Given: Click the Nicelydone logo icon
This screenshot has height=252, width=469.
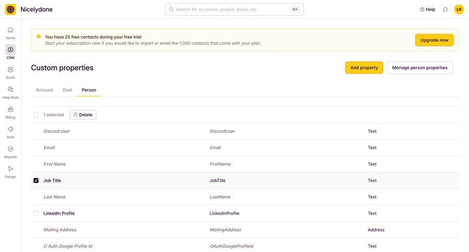Looking at the screenshot, I should (x=10, y=9).
